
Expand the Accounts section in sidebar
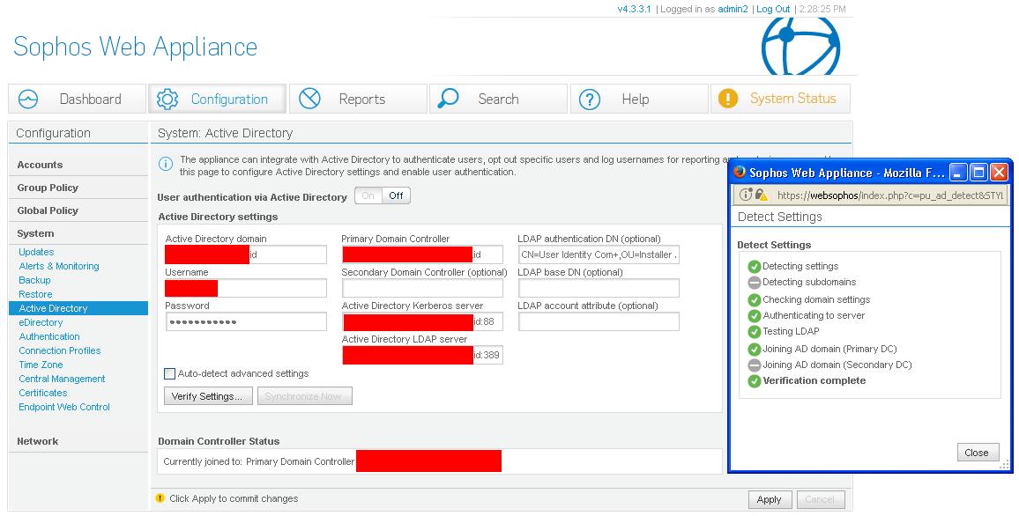[x=41, y=165]
